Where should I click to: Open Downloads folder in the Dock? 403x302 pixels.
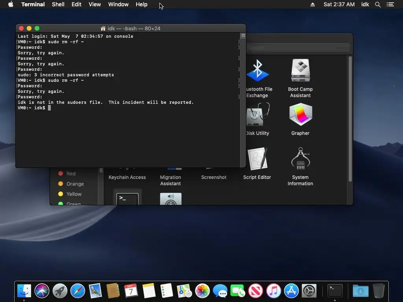coord(360,291)
